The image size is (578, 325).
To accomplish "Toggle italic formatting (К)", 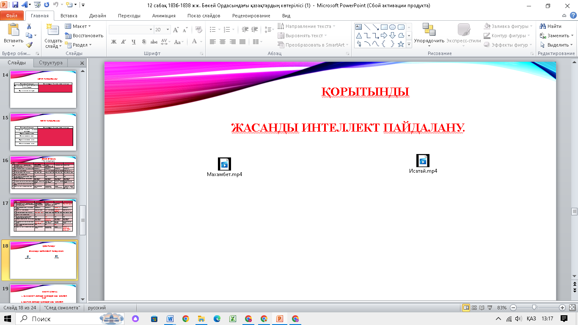I will tap(124, 42).
